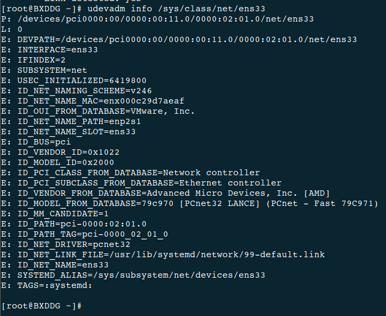This screenshot has height=316, width=386.
Task: Click the SYSTEMD_ALIAS path line
Action: 141,275
